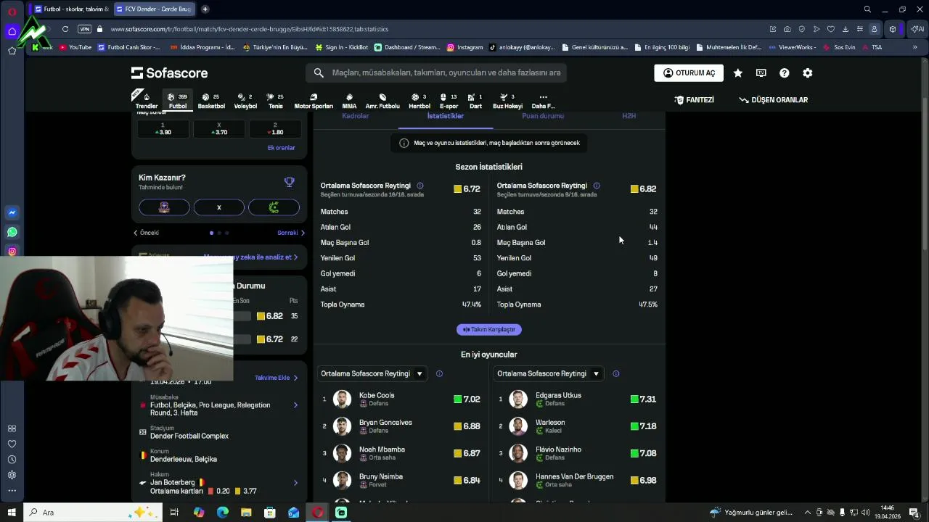Expand the tournament Pro League row arrow
This screenshot has width=929, height=522.
click(295, 405)
